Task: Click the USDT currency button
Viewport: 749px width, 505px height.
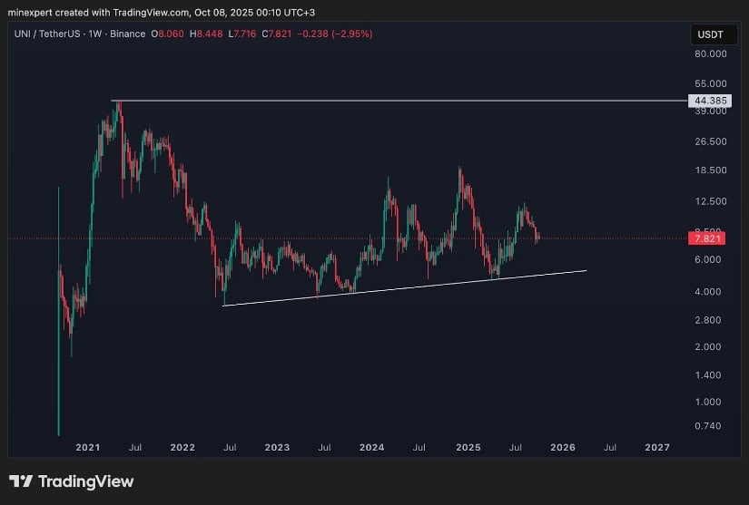Action: tap(714, 34)
